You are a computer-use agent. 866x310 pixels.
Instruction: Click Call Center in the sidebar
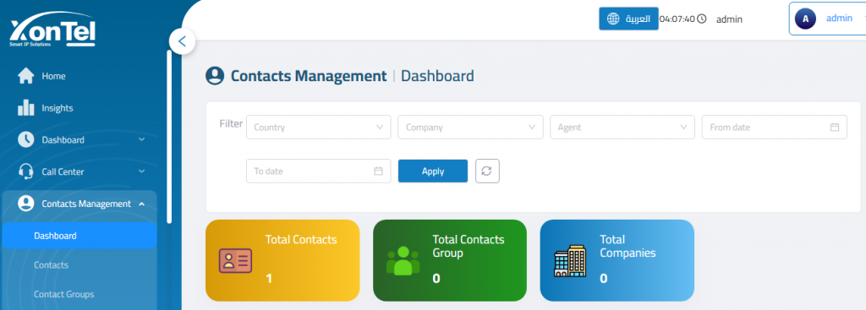click(x=63, y=171)
